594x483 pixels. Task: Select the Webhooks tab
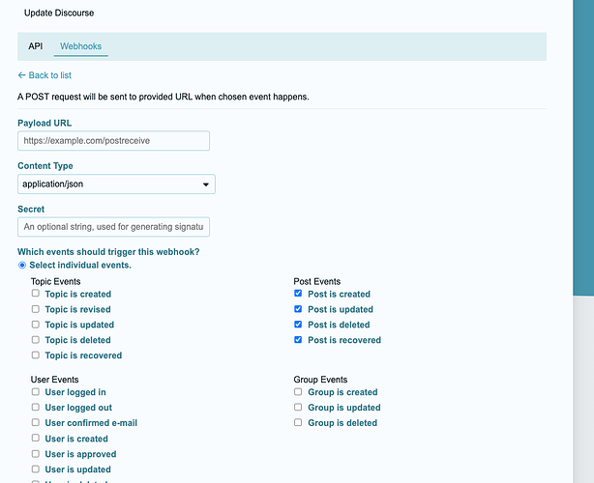(x=80, y=46)
